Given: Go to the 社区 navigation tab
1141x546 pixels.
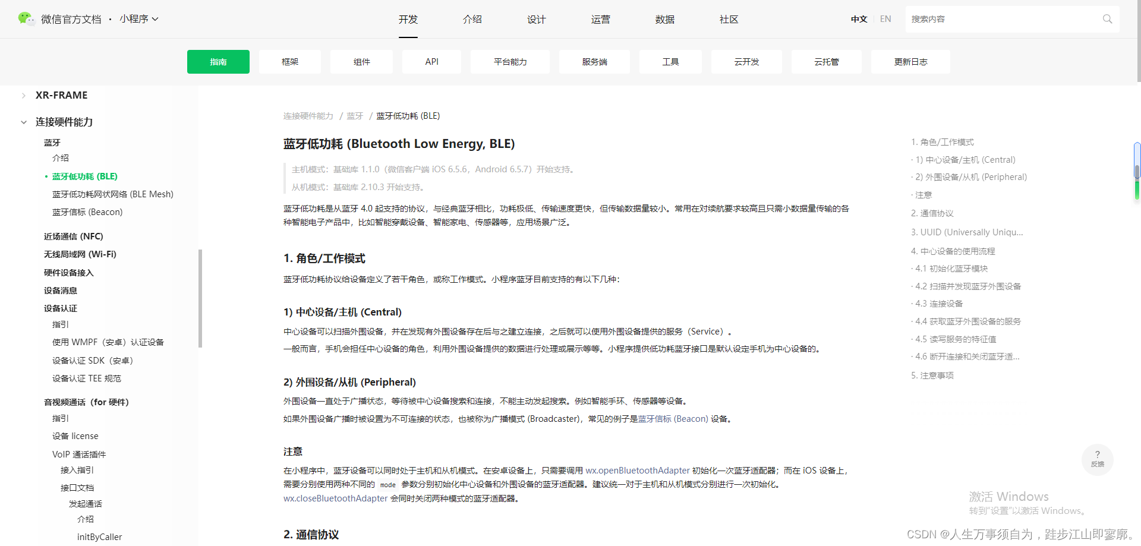Looking at the screenshot, I should click(x=729, y=20).
